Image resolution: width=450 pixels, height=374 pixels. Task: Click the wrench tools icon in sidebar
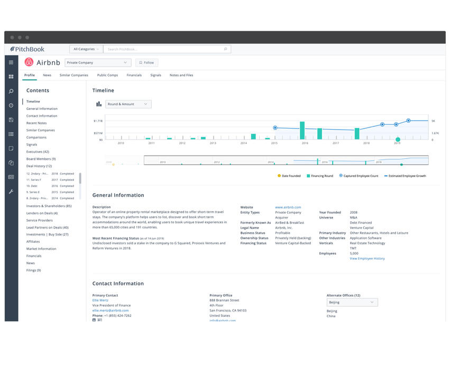coord(11,191)
